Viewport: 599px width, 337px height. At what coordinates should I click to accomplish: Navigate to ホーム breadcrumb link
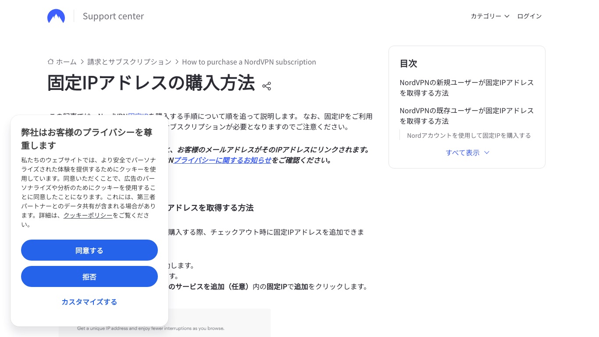[66, 62]
